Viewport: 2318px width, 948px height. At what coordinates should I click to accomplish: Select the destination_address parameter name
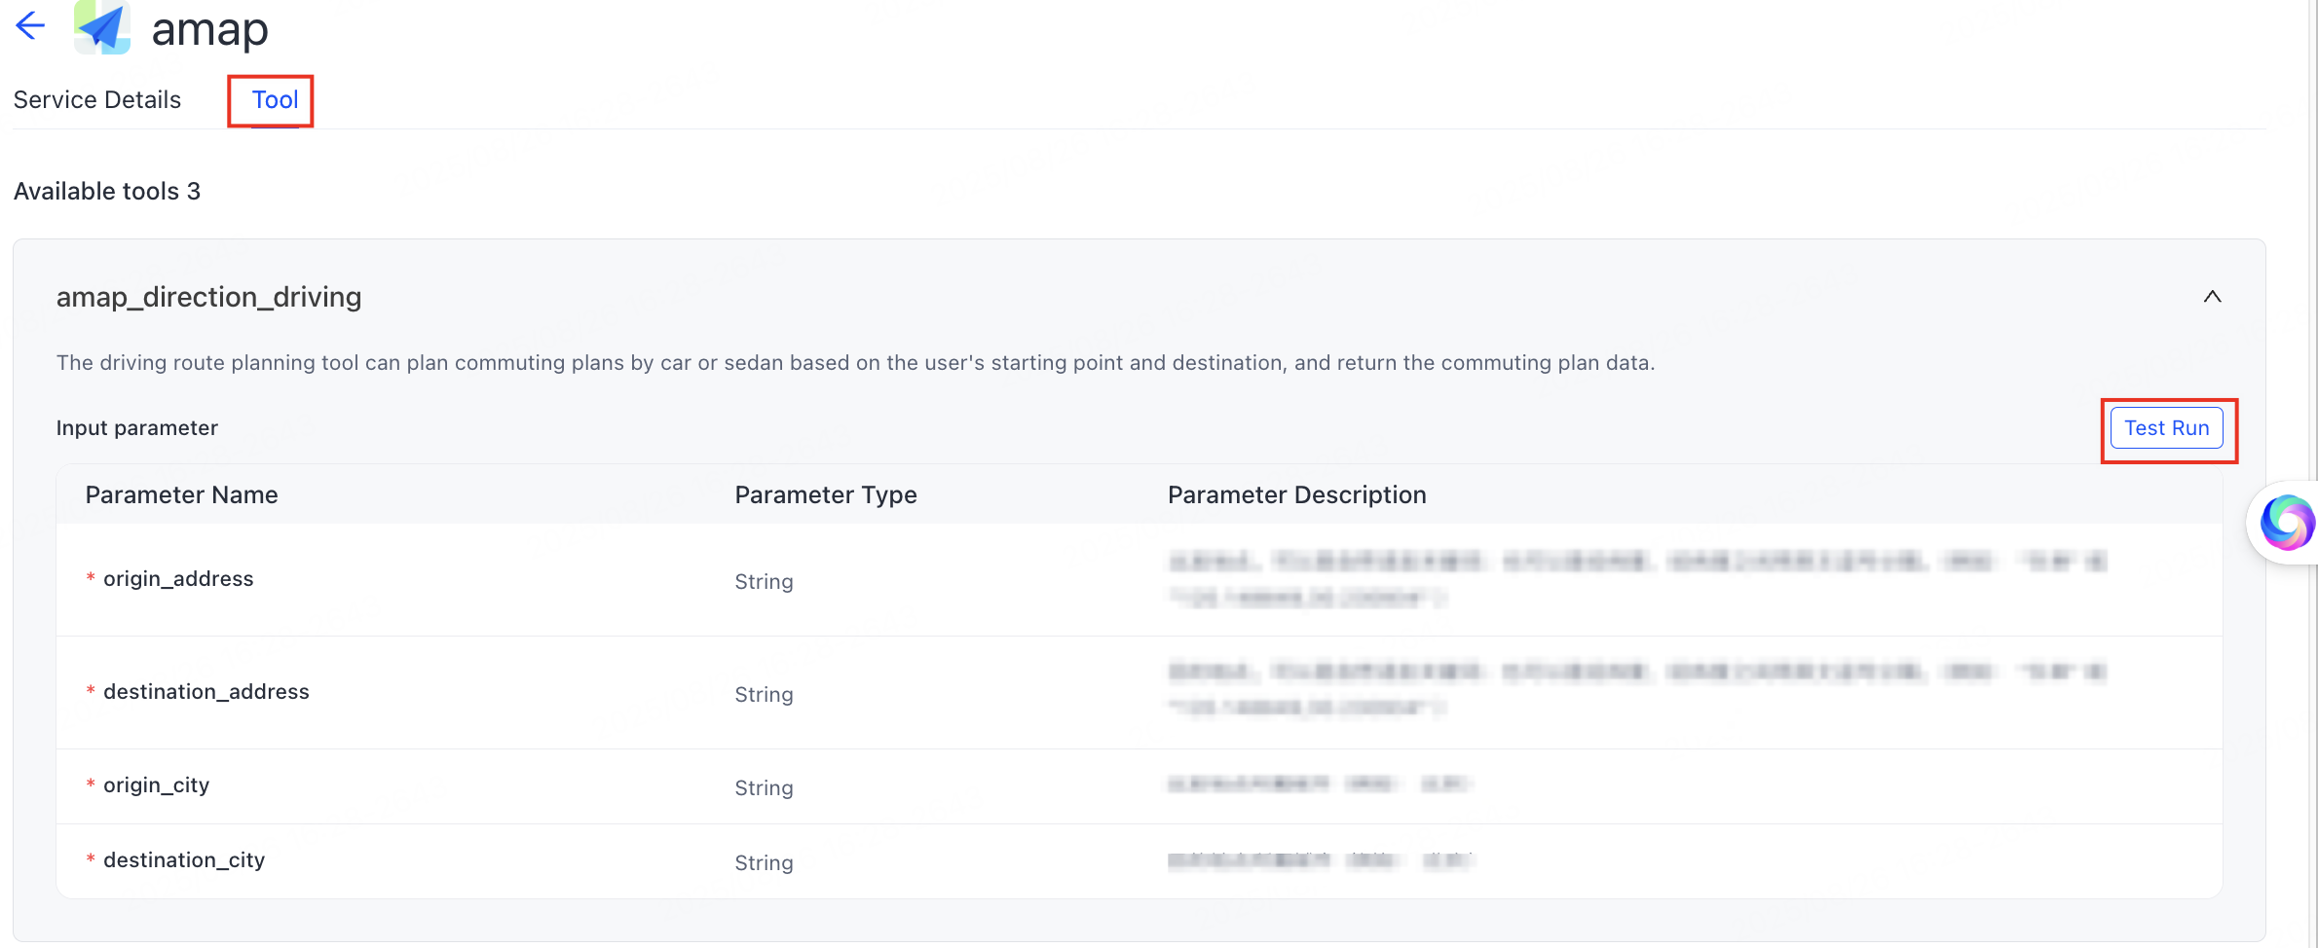pyautogui.click(x=206, y=692)
